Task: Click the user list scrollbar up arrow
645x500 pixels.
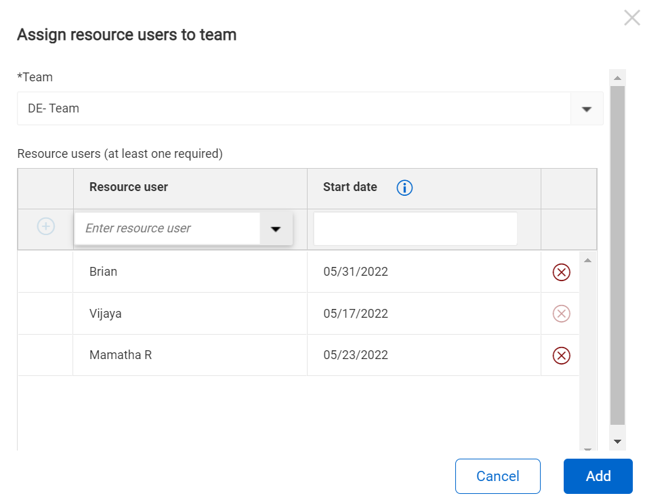Action: (x=587, y=261)
